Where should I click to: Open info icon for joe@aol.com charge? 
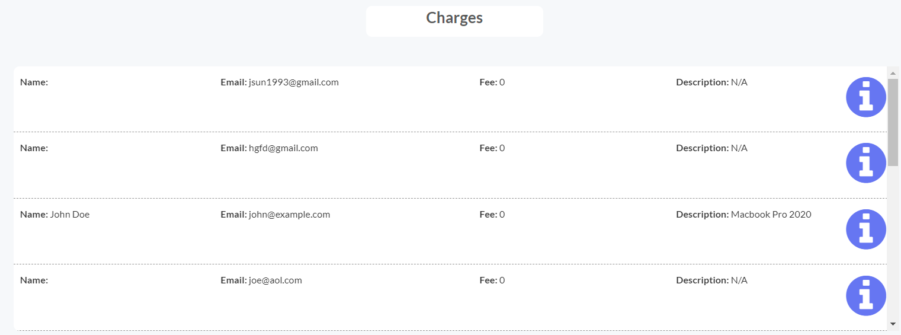[865, 295]
